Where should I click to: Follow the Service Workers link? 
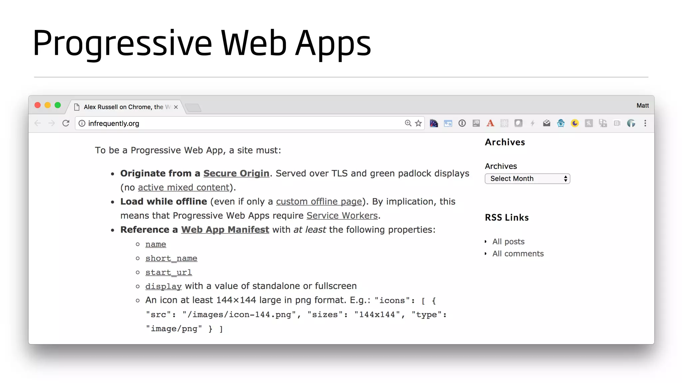342,215
